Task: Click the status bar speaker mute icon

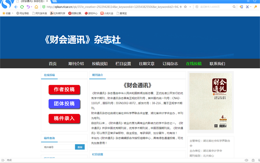Action: point(246,160)
